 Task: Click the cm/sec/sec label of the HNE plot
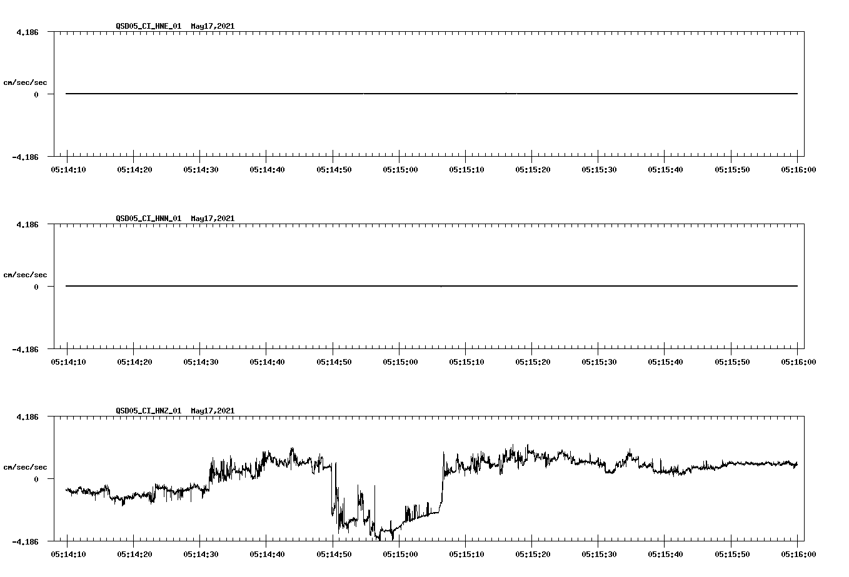point(26,82)
